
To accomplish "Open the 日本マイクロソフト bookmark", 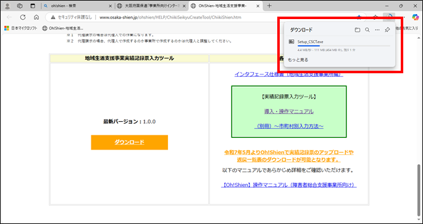I will [x=20, y=28].
